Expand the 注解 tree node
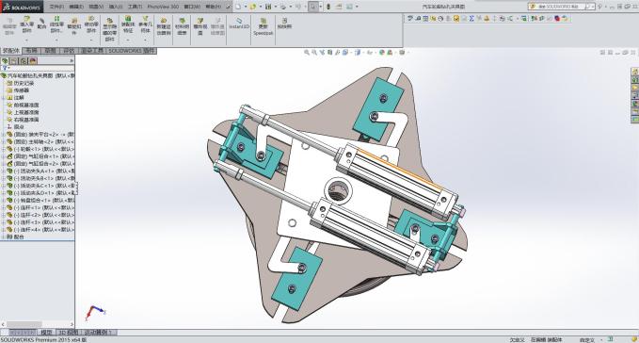This screenshot has width=639, height=343. point(3,97)
